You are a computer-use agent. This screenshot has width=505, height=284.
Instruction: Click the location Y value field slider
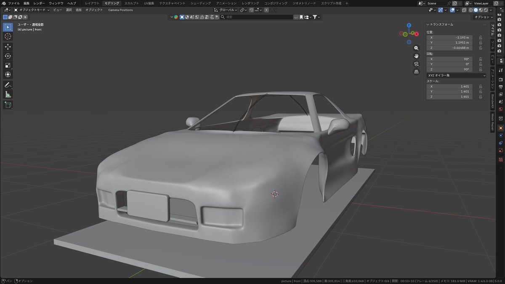[x=449, y=43]
